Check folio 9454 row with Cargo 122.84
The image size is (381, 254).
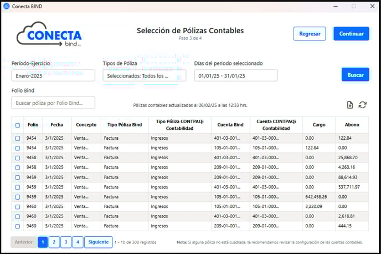[18, 148]
